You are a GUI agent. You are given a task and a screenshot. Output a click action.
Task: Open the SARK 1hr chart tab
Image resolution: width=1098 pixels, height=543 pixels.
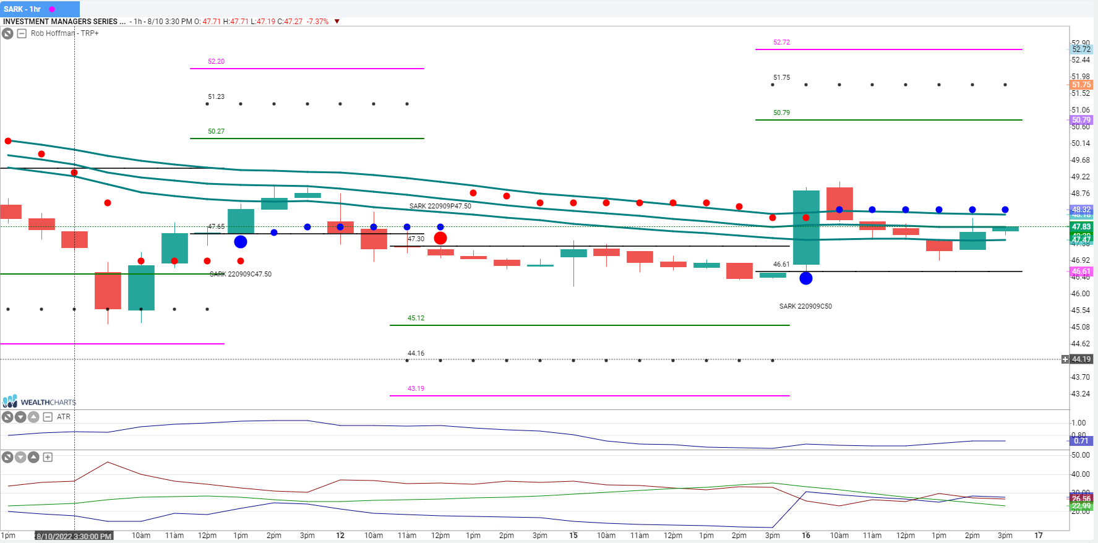click(40, 9)
